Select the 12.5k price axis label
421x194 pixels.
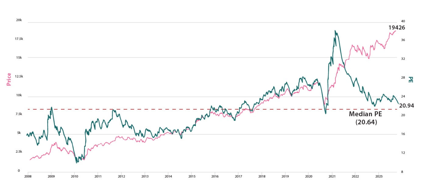(x=19, y=77)
